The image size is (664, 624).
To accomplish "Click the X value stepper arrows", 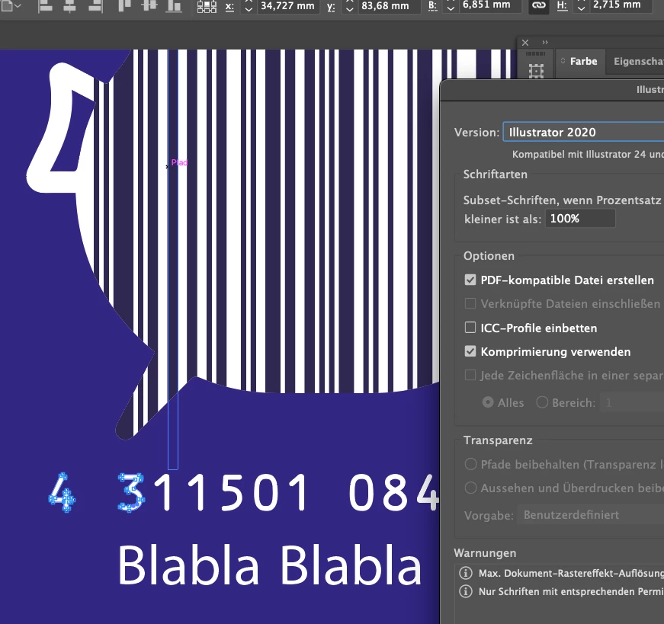I will 249,5.
